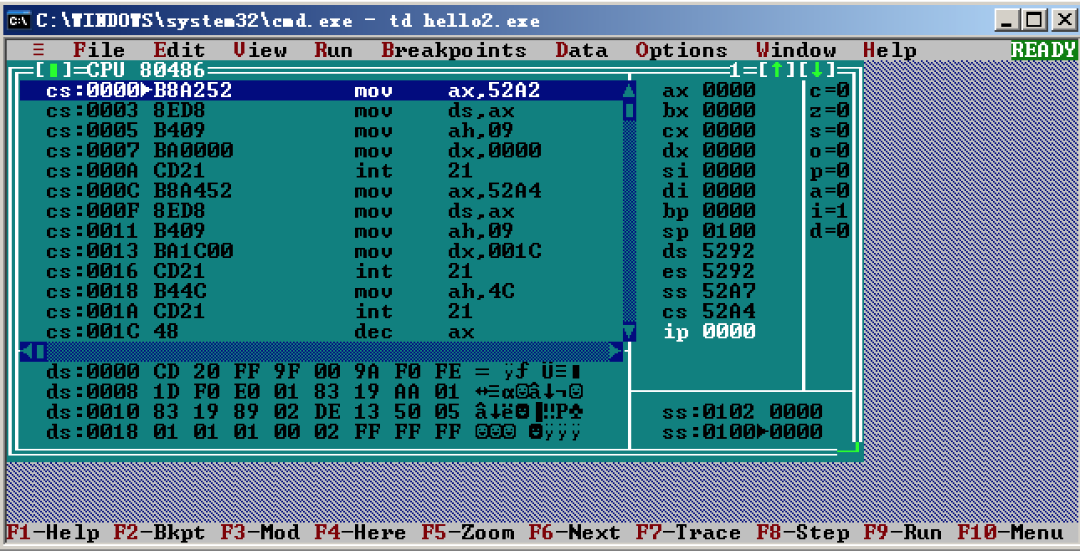Click horizontal scroll left arrow

pos(25,352)
